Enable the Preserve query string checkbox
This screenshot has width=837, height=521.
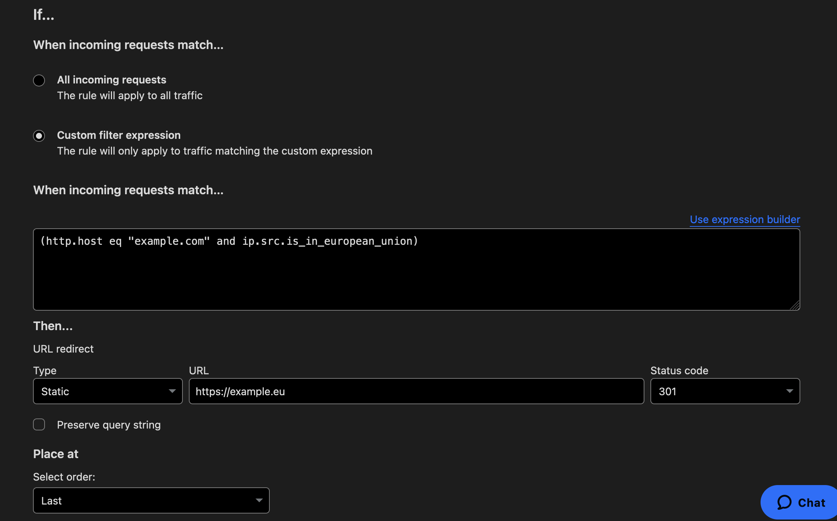point(39,424)
